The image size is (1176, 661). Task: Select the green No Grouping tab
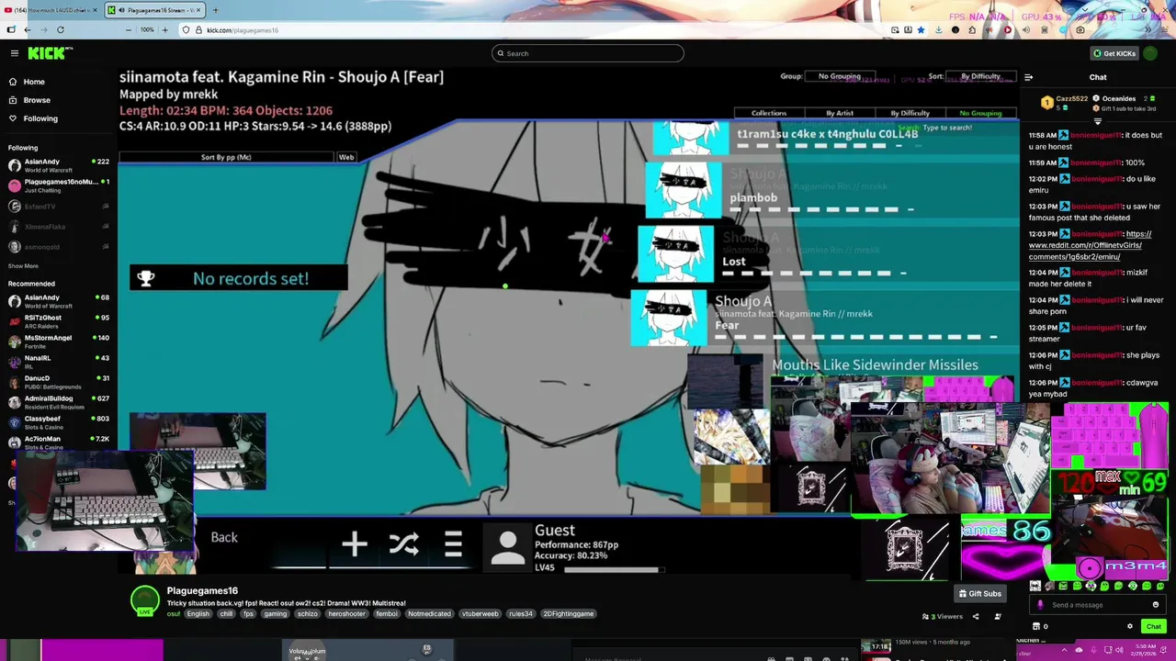pos(980,113)
